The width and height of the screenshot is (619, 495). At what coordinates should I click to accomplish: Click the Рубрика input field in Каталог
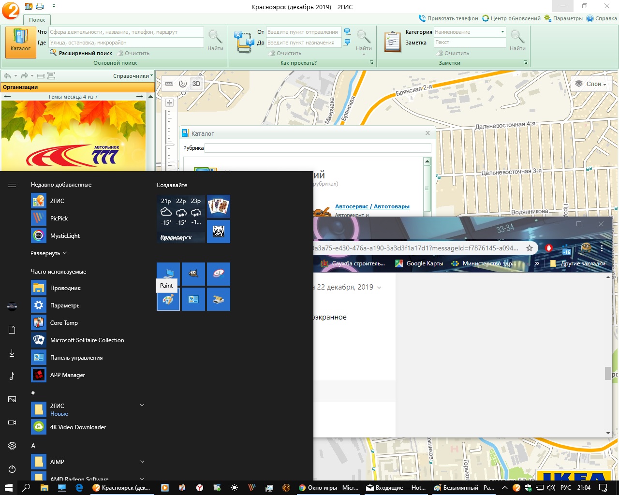coord(318,148)
